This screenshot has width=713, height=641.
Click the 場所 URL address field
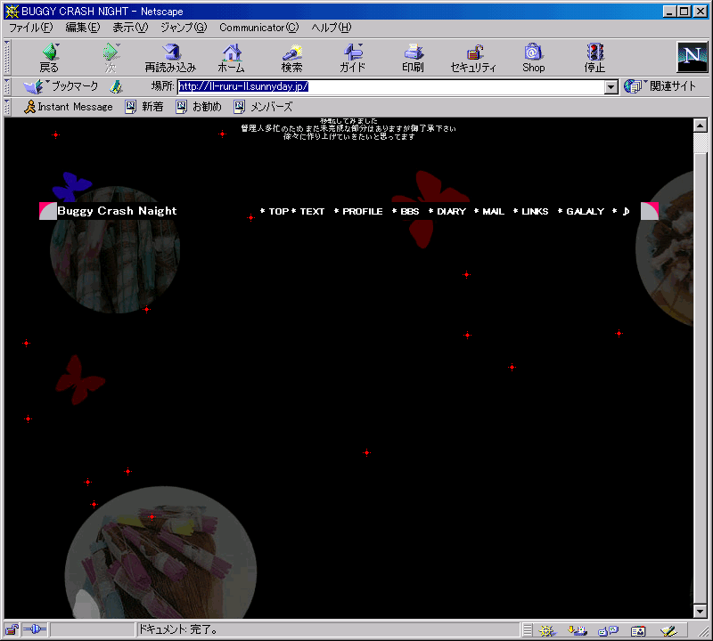tap(391, 86)
